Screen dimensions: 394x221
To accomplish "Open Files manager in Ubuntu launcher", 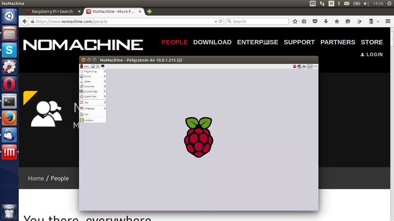I will [9, 33].
